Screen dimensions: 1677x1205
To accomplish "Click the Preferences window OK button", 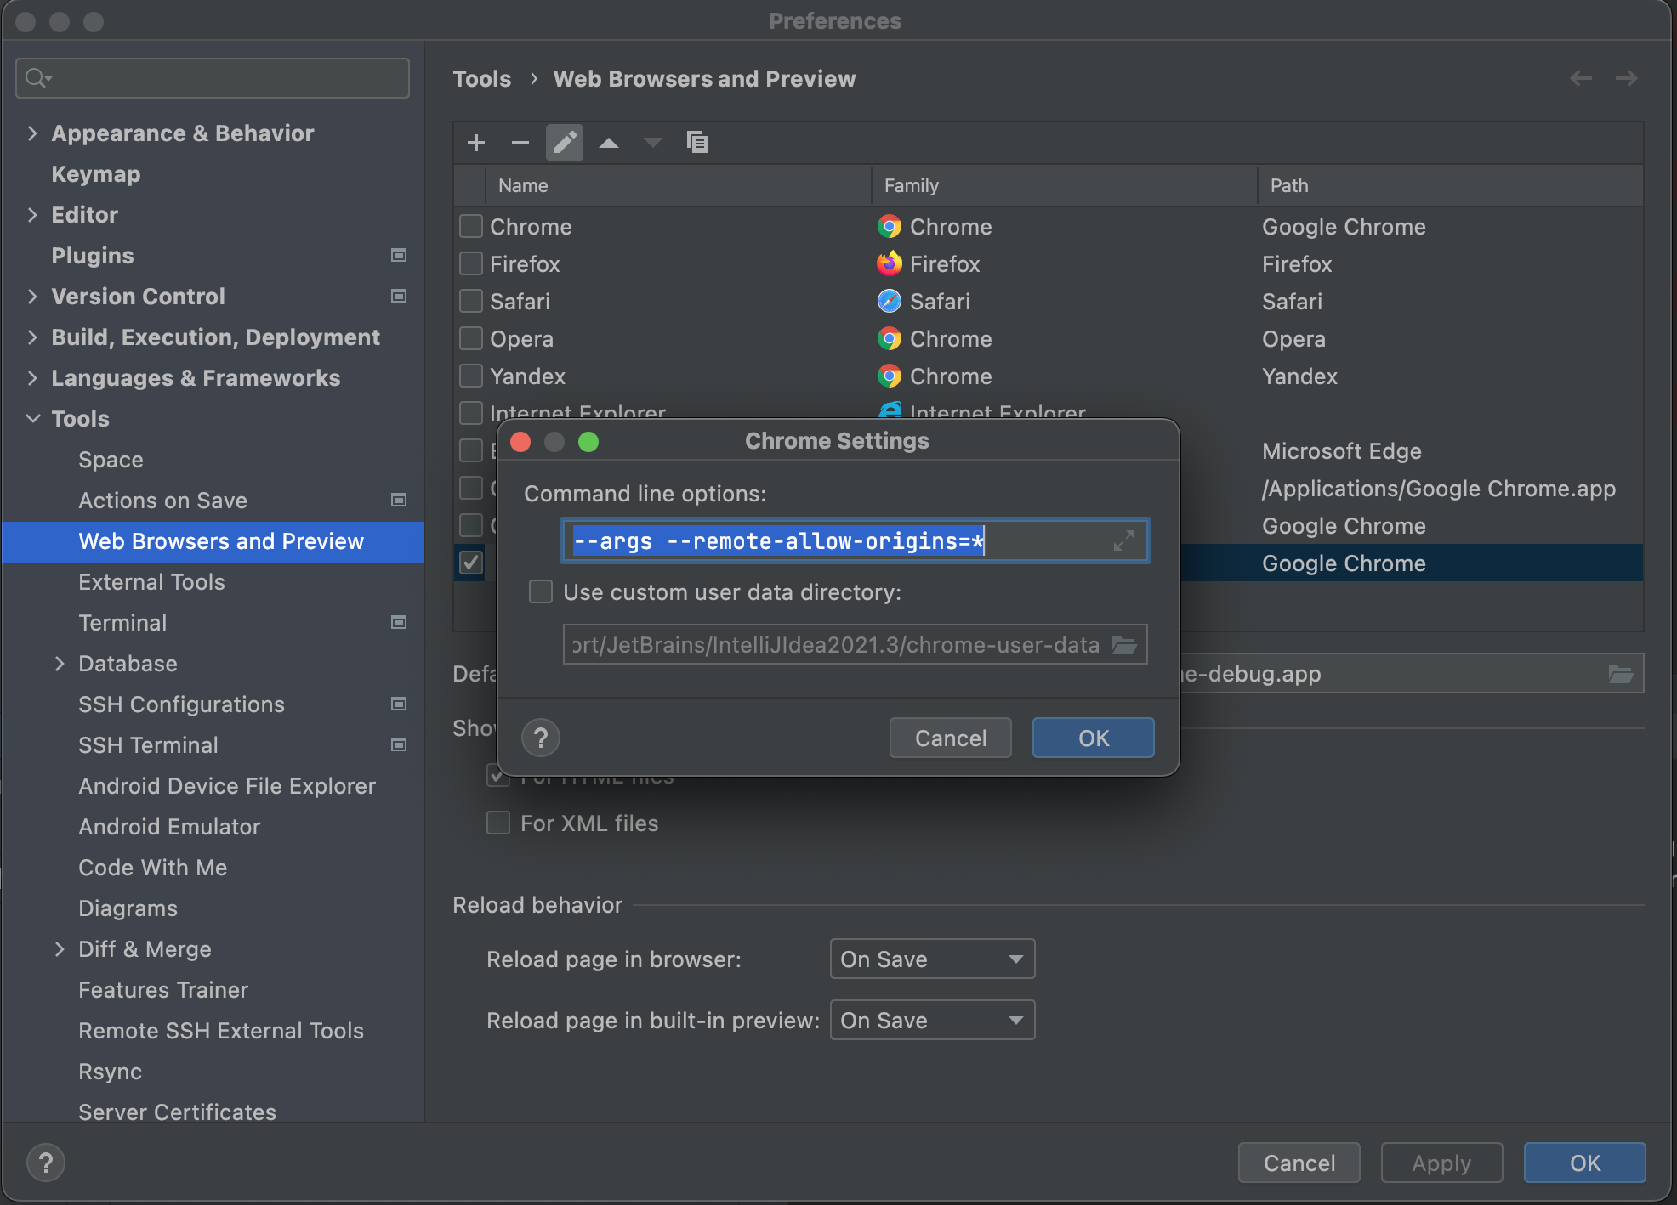I will pos(1585,1163).
